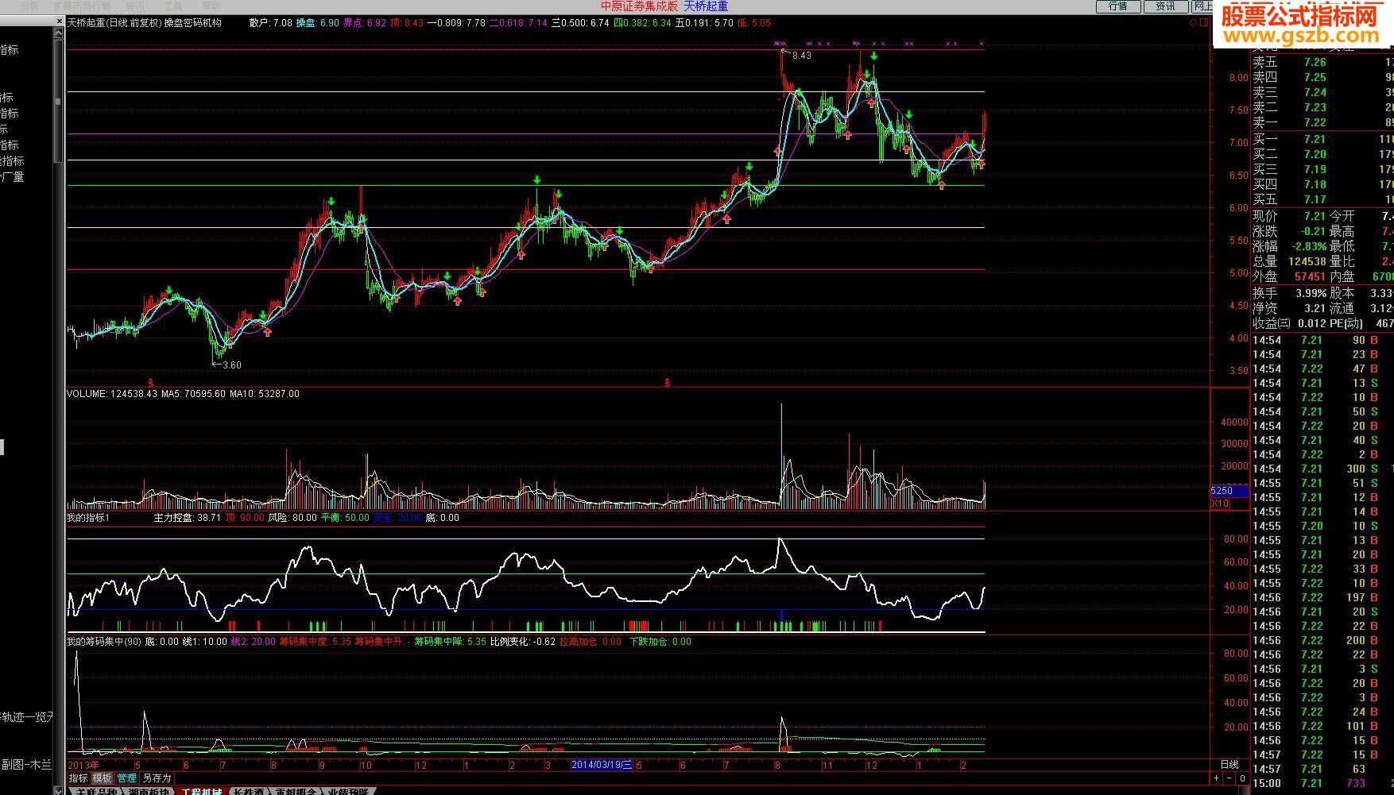The image size is (1394, 795).
Task: Grab the sidebar scrollbar thumb
Action: coord(58,102)
